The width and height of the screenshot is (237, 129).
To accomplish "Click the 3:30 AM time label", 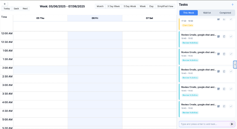I will 7,94.
